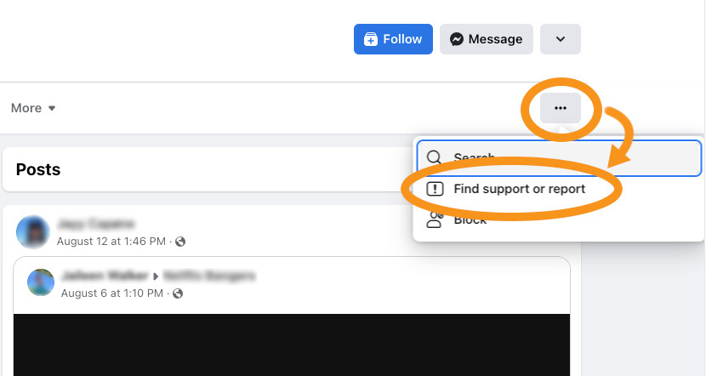Open the August 12 post author's avatar

tap(33, 231)
